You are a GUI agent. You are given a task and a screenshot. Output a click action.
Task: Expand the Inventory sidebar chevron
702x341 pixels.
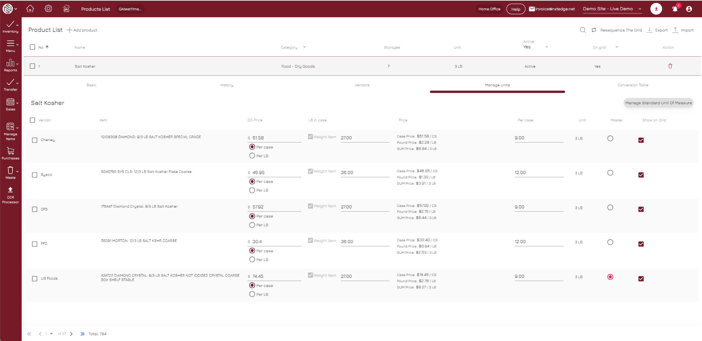pyautogui.click(x=17, y=25)
